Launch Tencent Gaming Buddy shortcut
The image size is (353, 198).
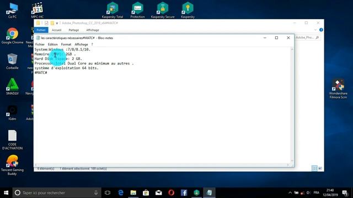click(12, 165)
